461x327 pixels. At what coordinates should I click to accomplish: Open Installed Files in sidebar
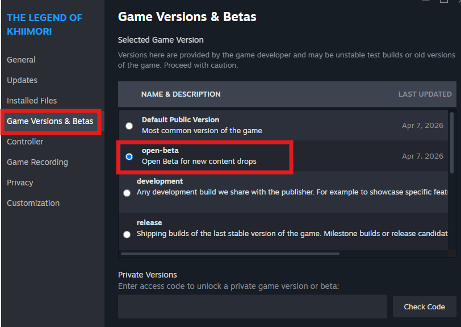tap(32, 101)
